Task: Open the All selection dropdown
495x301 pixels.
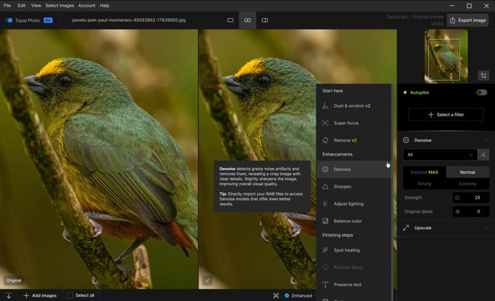Action: [x=440, y=154]
